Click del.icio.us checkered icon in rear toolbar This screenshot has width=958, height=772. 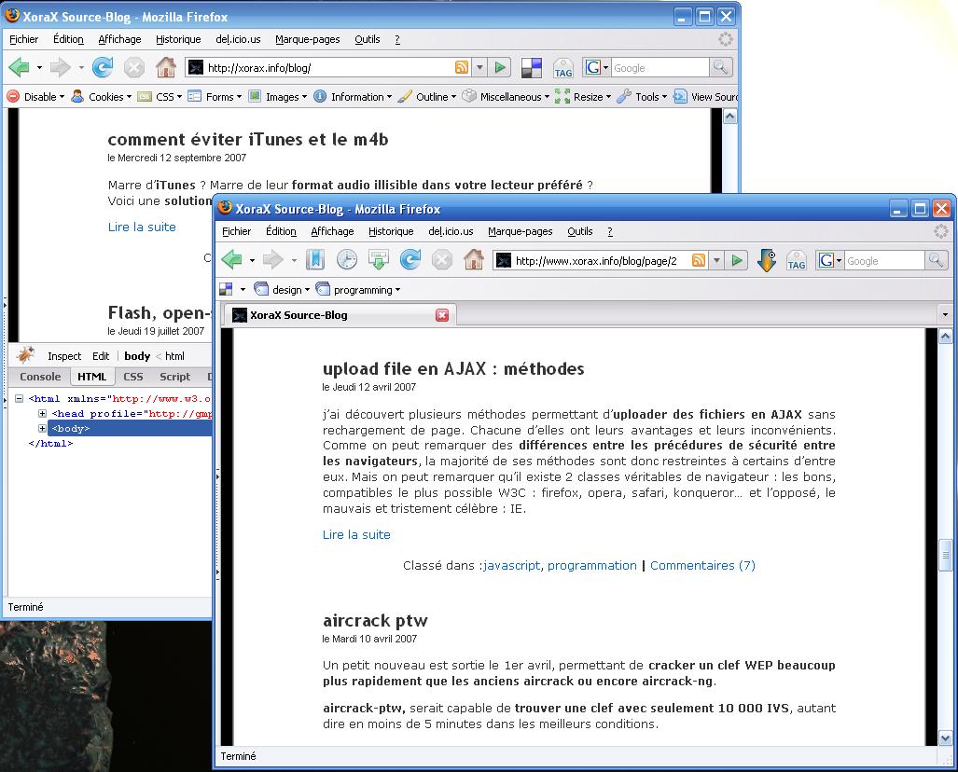(532, 68)
